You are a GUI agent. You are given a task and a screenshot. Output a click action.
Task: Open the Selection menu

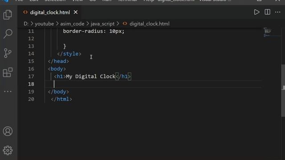point(55,1)
